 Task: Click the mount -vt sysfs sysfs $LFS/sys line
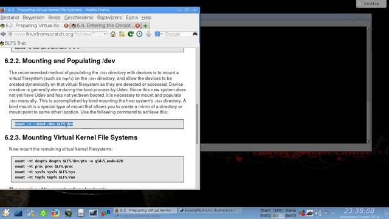(x=45, y=172)
